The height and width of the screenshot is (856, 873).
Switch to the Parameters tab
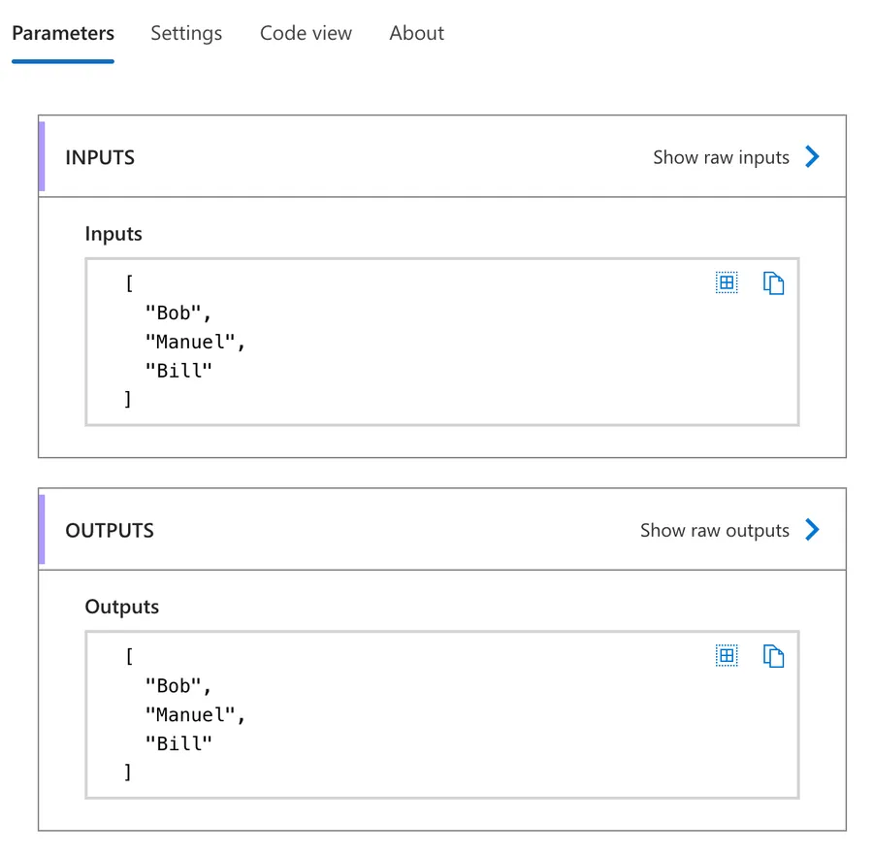63,33
